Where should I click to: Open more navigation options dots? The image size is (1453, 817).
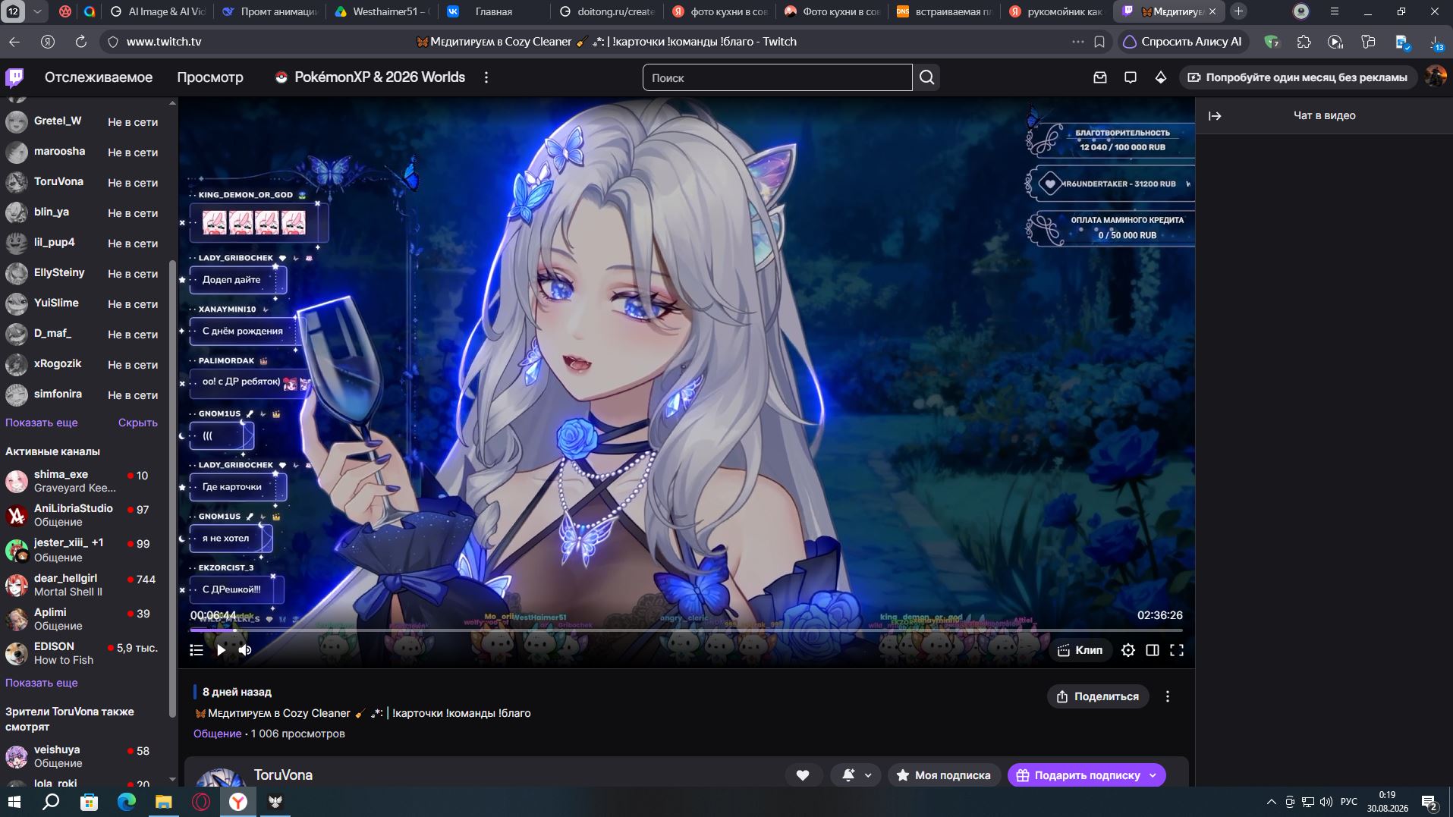click(x=486, y=77)
